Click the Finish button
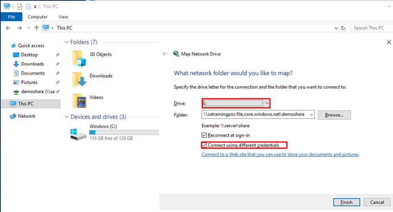393x212 pixels. pos(347,202)
